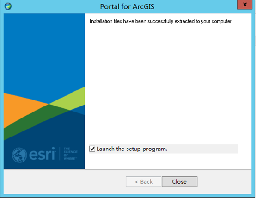Image resolution: width=256 pixels, height=199 pixels.
Task: Close the dialog with the red X
Action: pyautogui.click(x=244, y=5)
